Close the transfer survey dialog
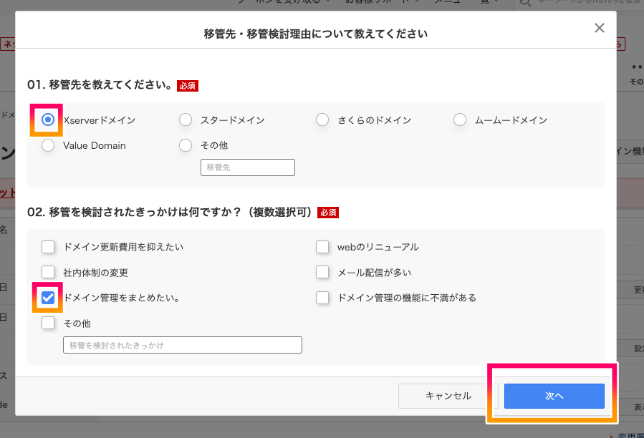The height and width of the screenshot is (438, 644). pyautogui.click(x=600, y=28)
